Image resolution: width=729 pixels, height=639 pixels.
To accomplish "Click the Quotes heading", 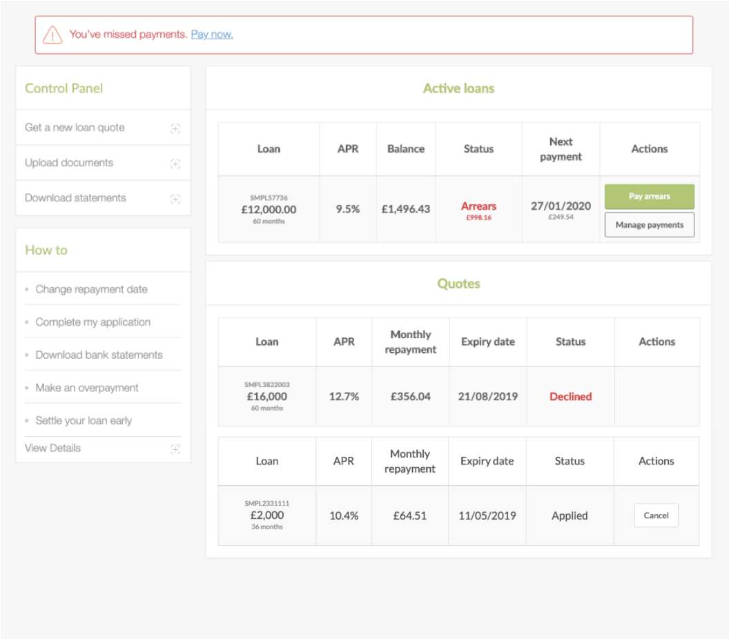I will click(x=458, y=284).
